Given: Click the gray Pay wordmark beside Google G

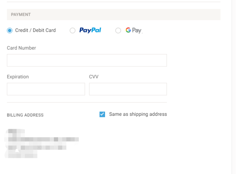Looking at the screenshot, I should pyautogui.click(x=137, y=30).
